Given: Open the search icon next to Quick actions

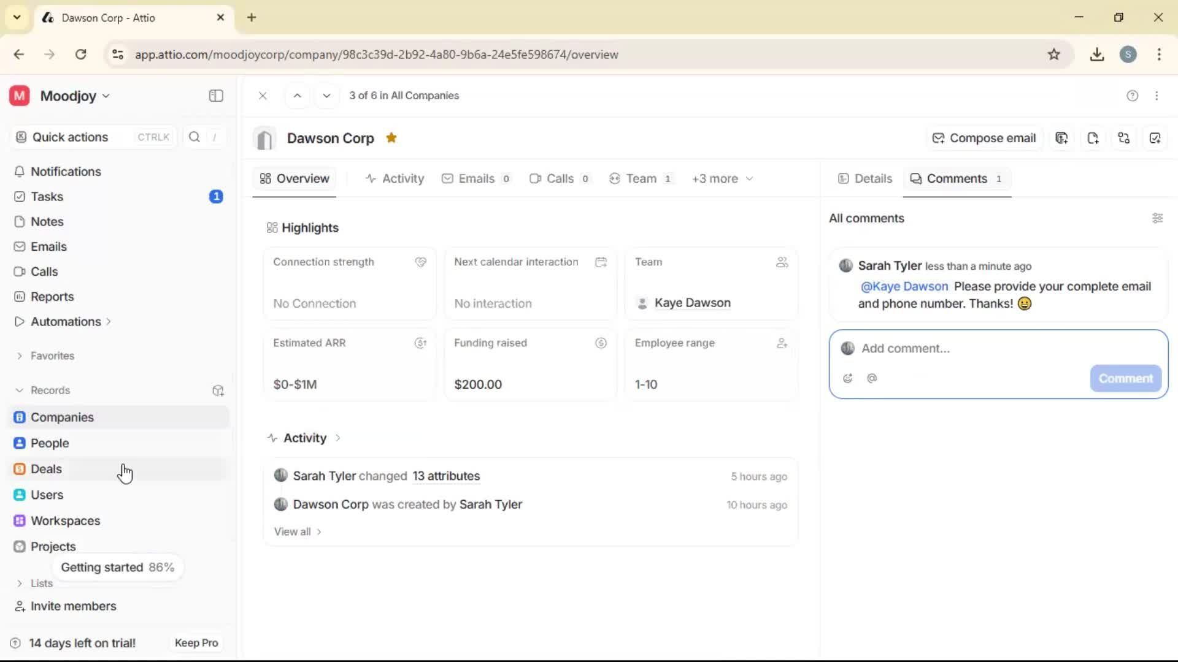Looking at the screenshot, I should point(194,137).
